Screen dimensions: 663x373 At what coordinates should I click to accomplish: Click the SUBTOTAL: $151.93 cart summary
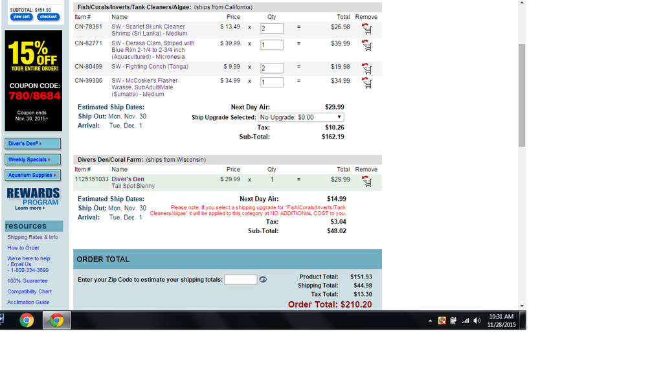pos(30,10)
